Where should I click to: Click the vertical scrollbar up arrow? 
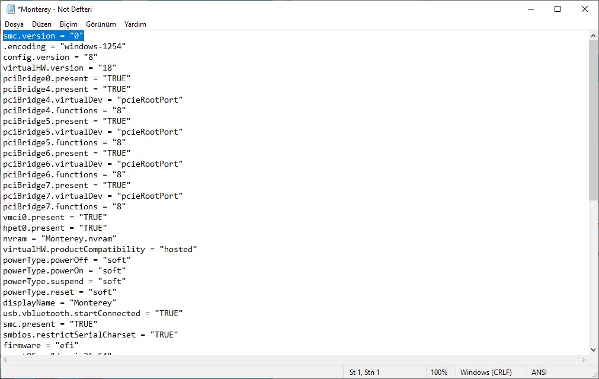coord(593,36)
